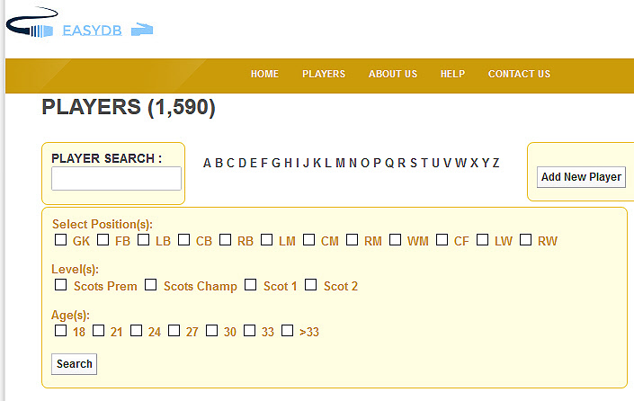Tick the Scots Prem level checkbox
634x401 pixels.
60,285
